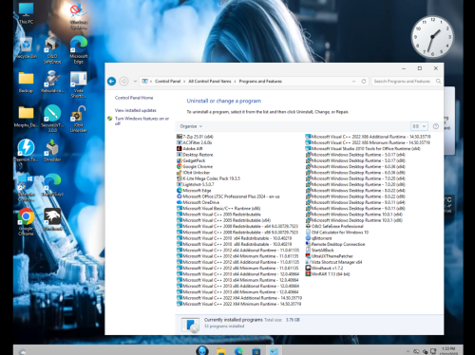The image size is (475, 355).
Task: Open Recycle Bin on desktop
Action: coord(26,48)
